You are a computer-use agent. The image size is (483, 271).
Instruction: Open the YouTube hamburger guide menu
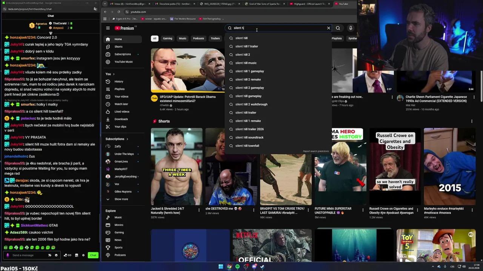(108, 28)
